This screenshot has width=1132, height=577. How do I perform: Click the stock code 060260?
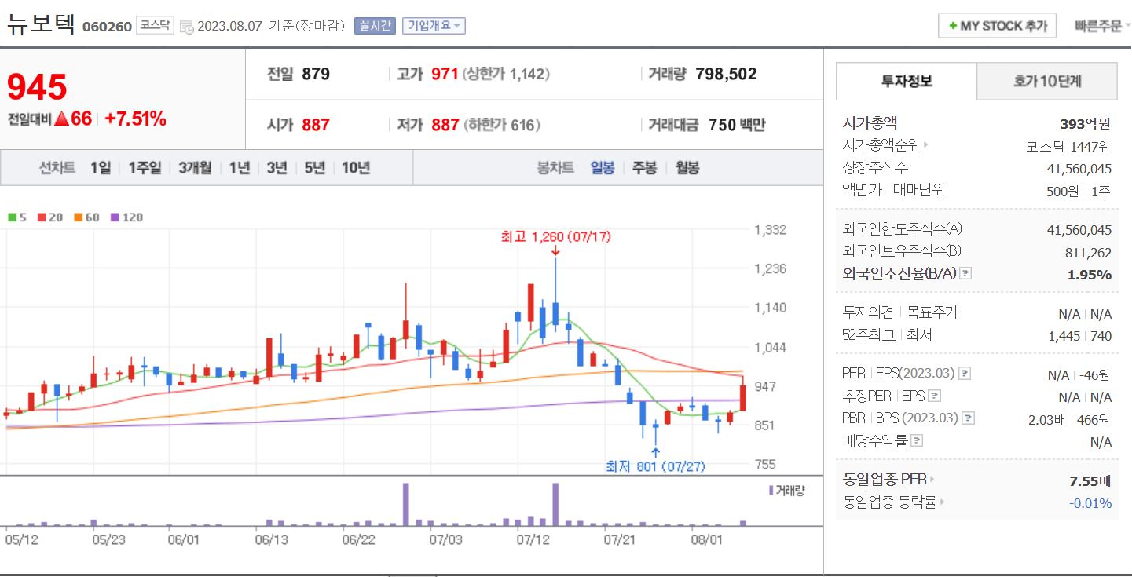[107, 27]
